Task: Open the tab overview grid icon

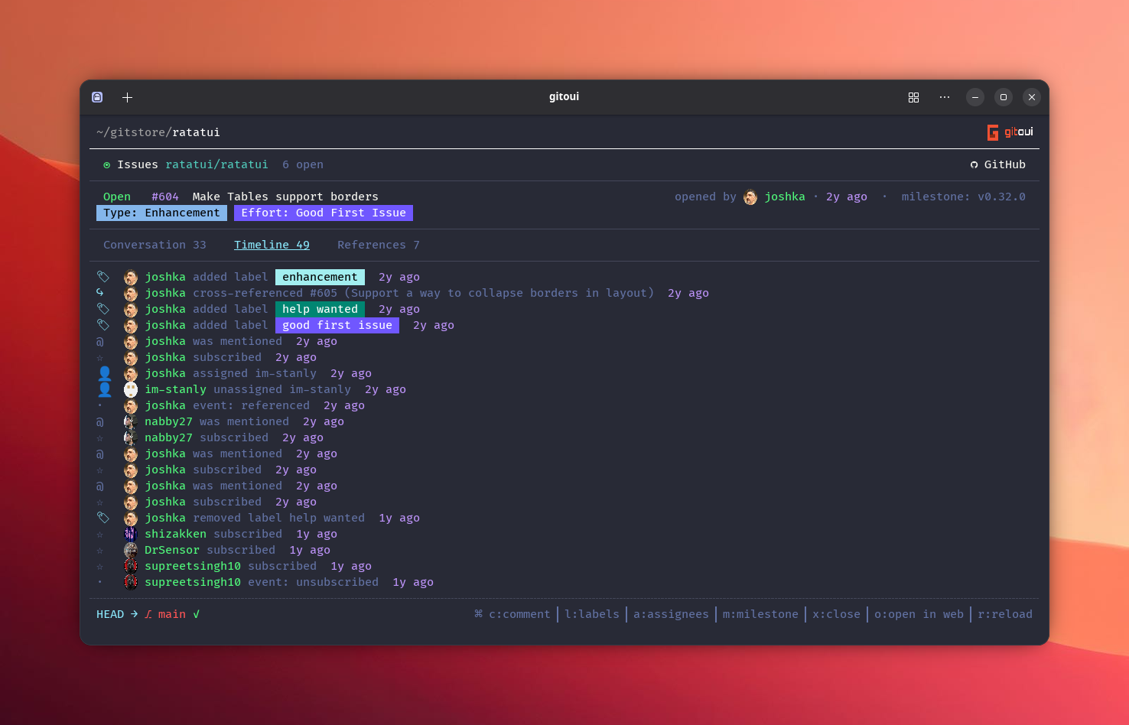Action: (x=913, y=97)
